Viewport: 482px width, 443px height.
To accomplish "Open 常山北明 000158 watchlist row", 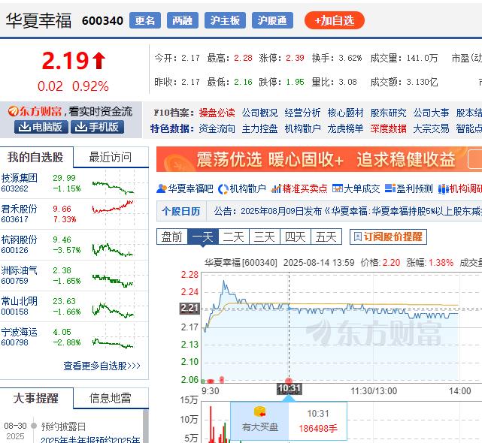I will tap(74, 306).
